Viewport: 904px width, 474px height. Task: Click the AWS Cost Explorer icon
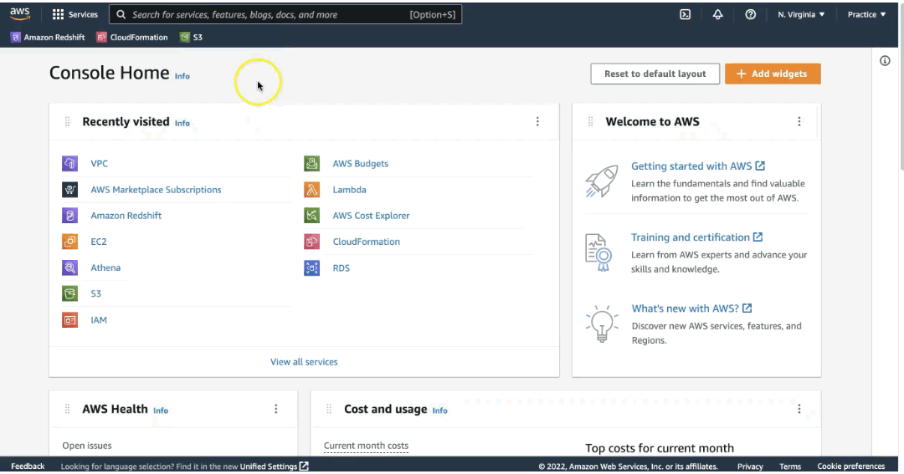click(312, 216)
